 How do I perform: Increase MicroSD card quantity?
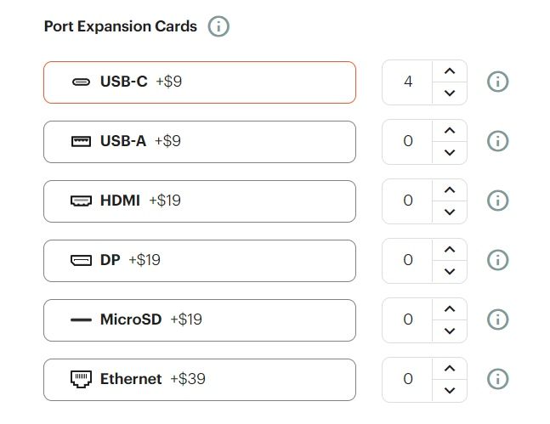(450, 309)
